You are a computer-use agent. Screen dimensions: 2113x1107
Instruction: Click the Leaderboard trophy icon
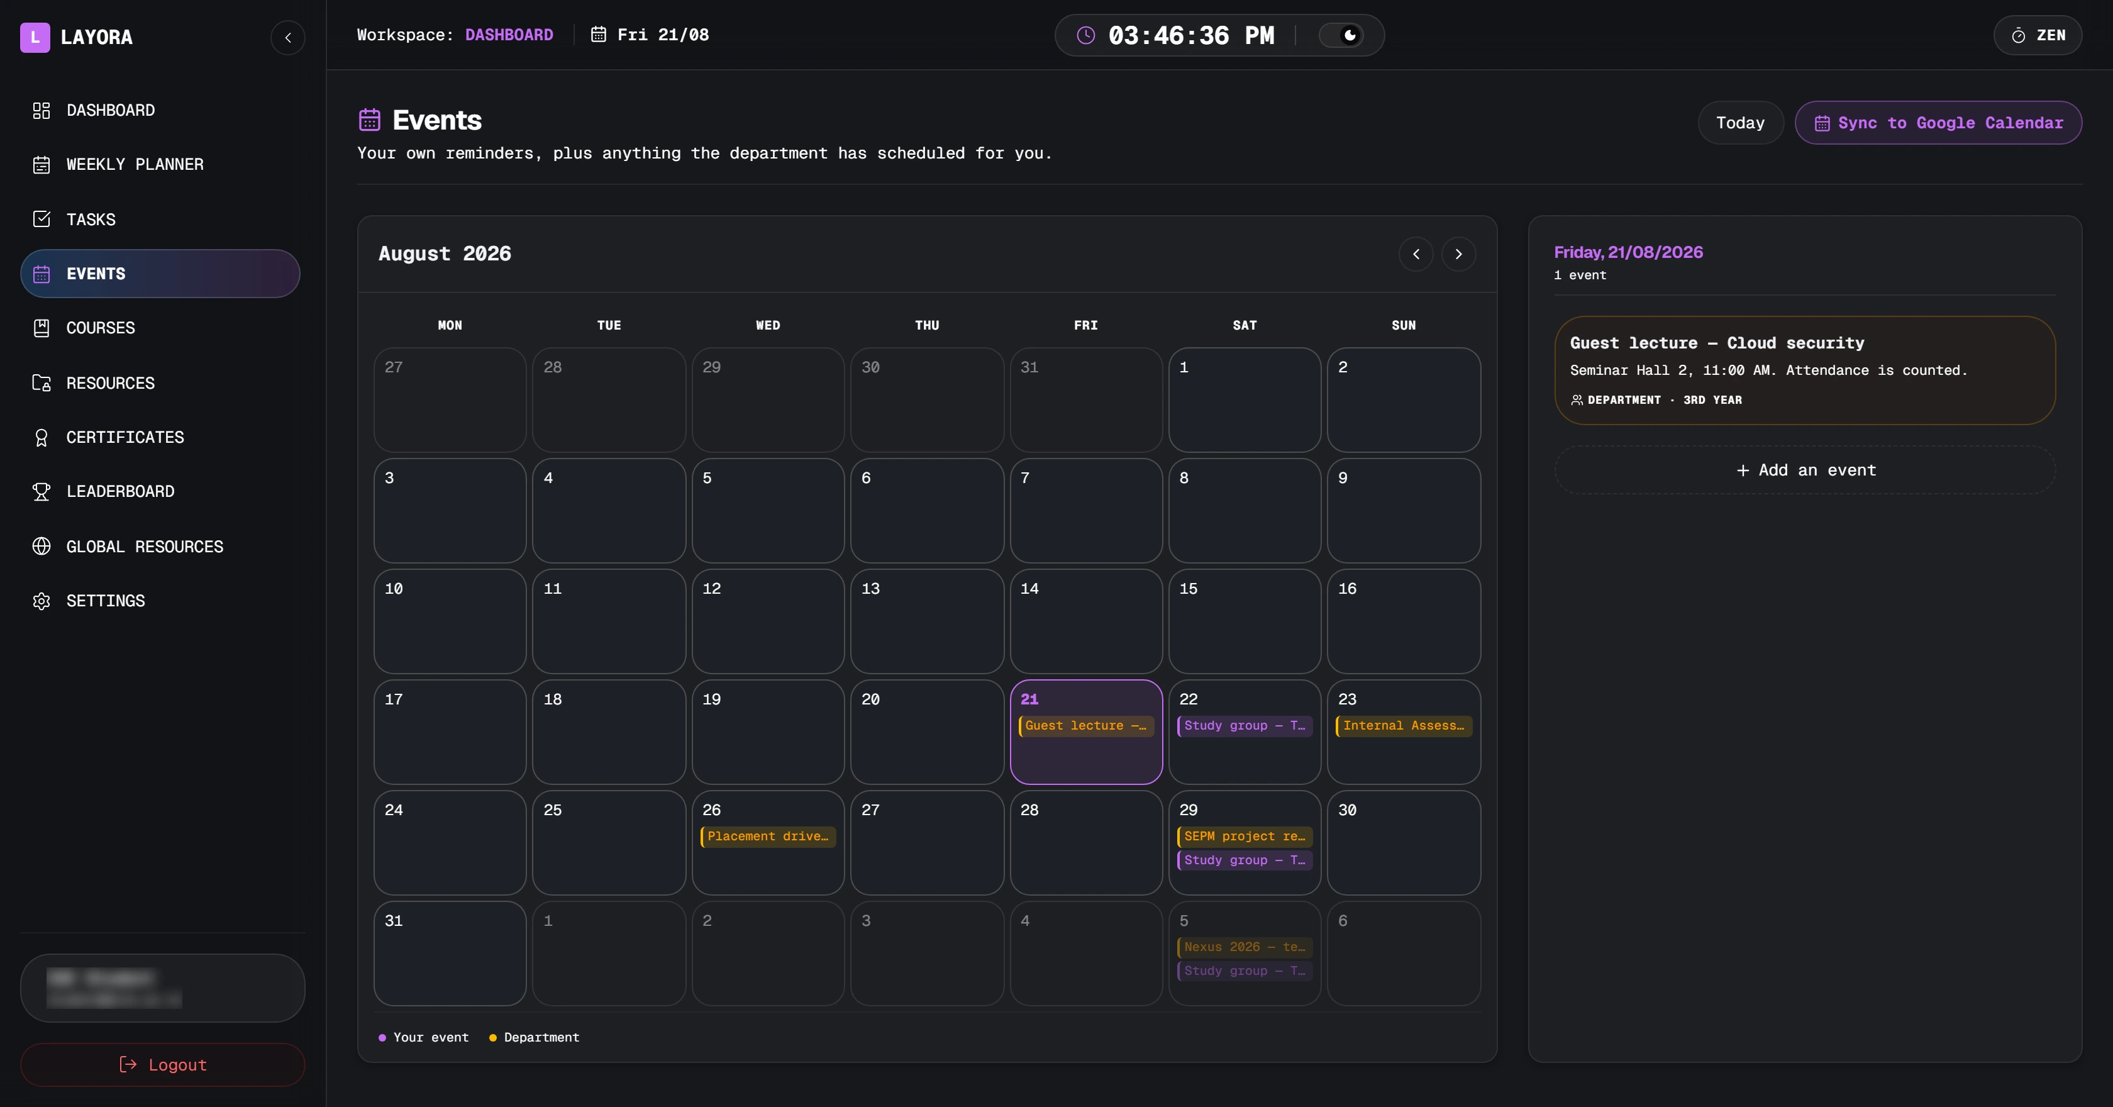point(41,491)
